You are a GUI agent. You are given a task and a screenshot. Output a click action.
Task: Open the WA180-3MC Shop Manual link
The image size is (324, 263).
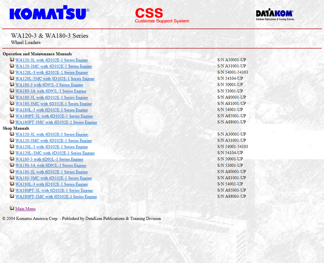tap(53, 178)
